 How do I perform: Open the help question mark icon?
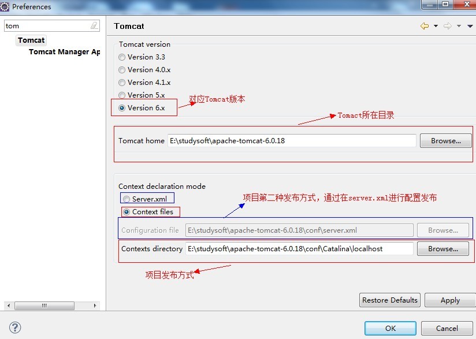[15, 327]
